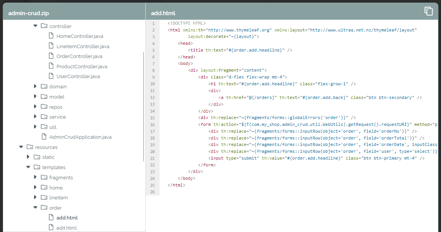Viewport: 441px width, 232px height.
Task: Open LineItemController.java file
Action: coord(83,46)
